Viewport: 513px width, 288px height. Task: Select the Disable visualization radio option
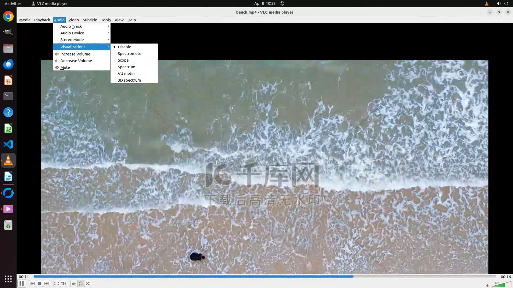click(x=125, y=47)
